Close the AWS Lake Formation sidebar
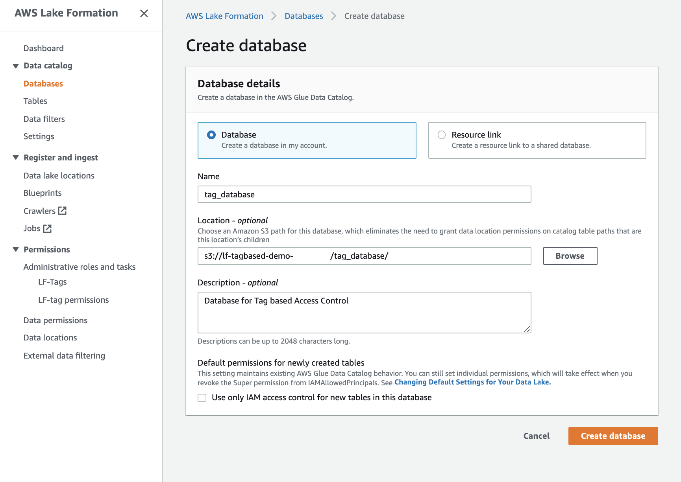 [x=144, y=13]
